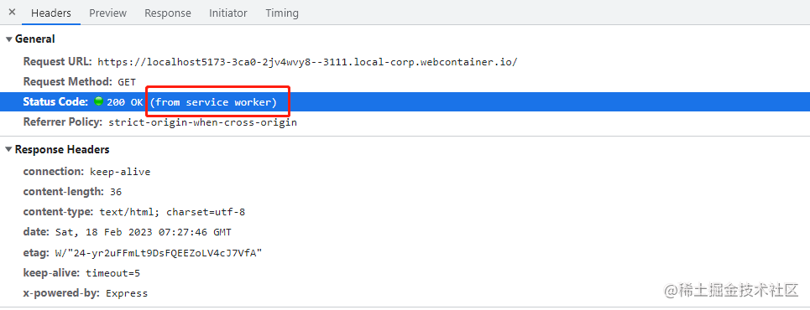810x310 pixels.
Task: Close the request details panel
Action: (13, 13)
